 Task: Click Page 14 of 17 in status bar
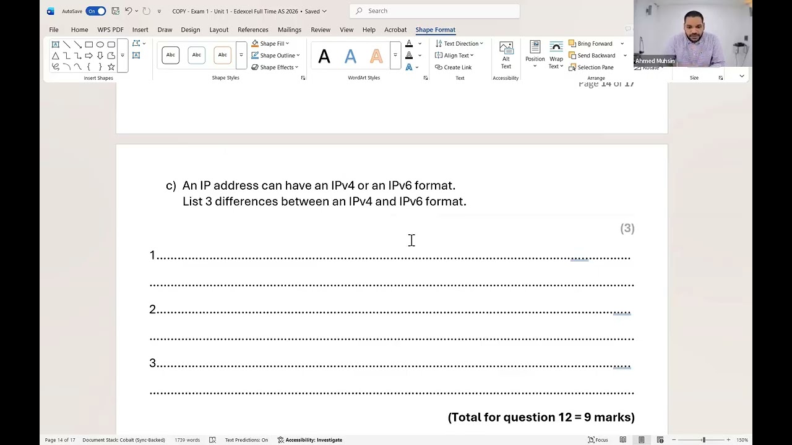click(60, 440)
